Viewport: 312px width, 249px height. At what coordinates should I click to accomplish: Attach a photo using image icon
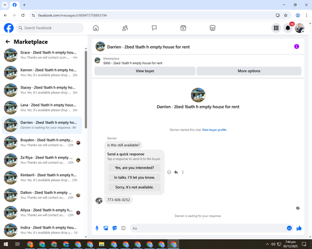pos(106,228)
